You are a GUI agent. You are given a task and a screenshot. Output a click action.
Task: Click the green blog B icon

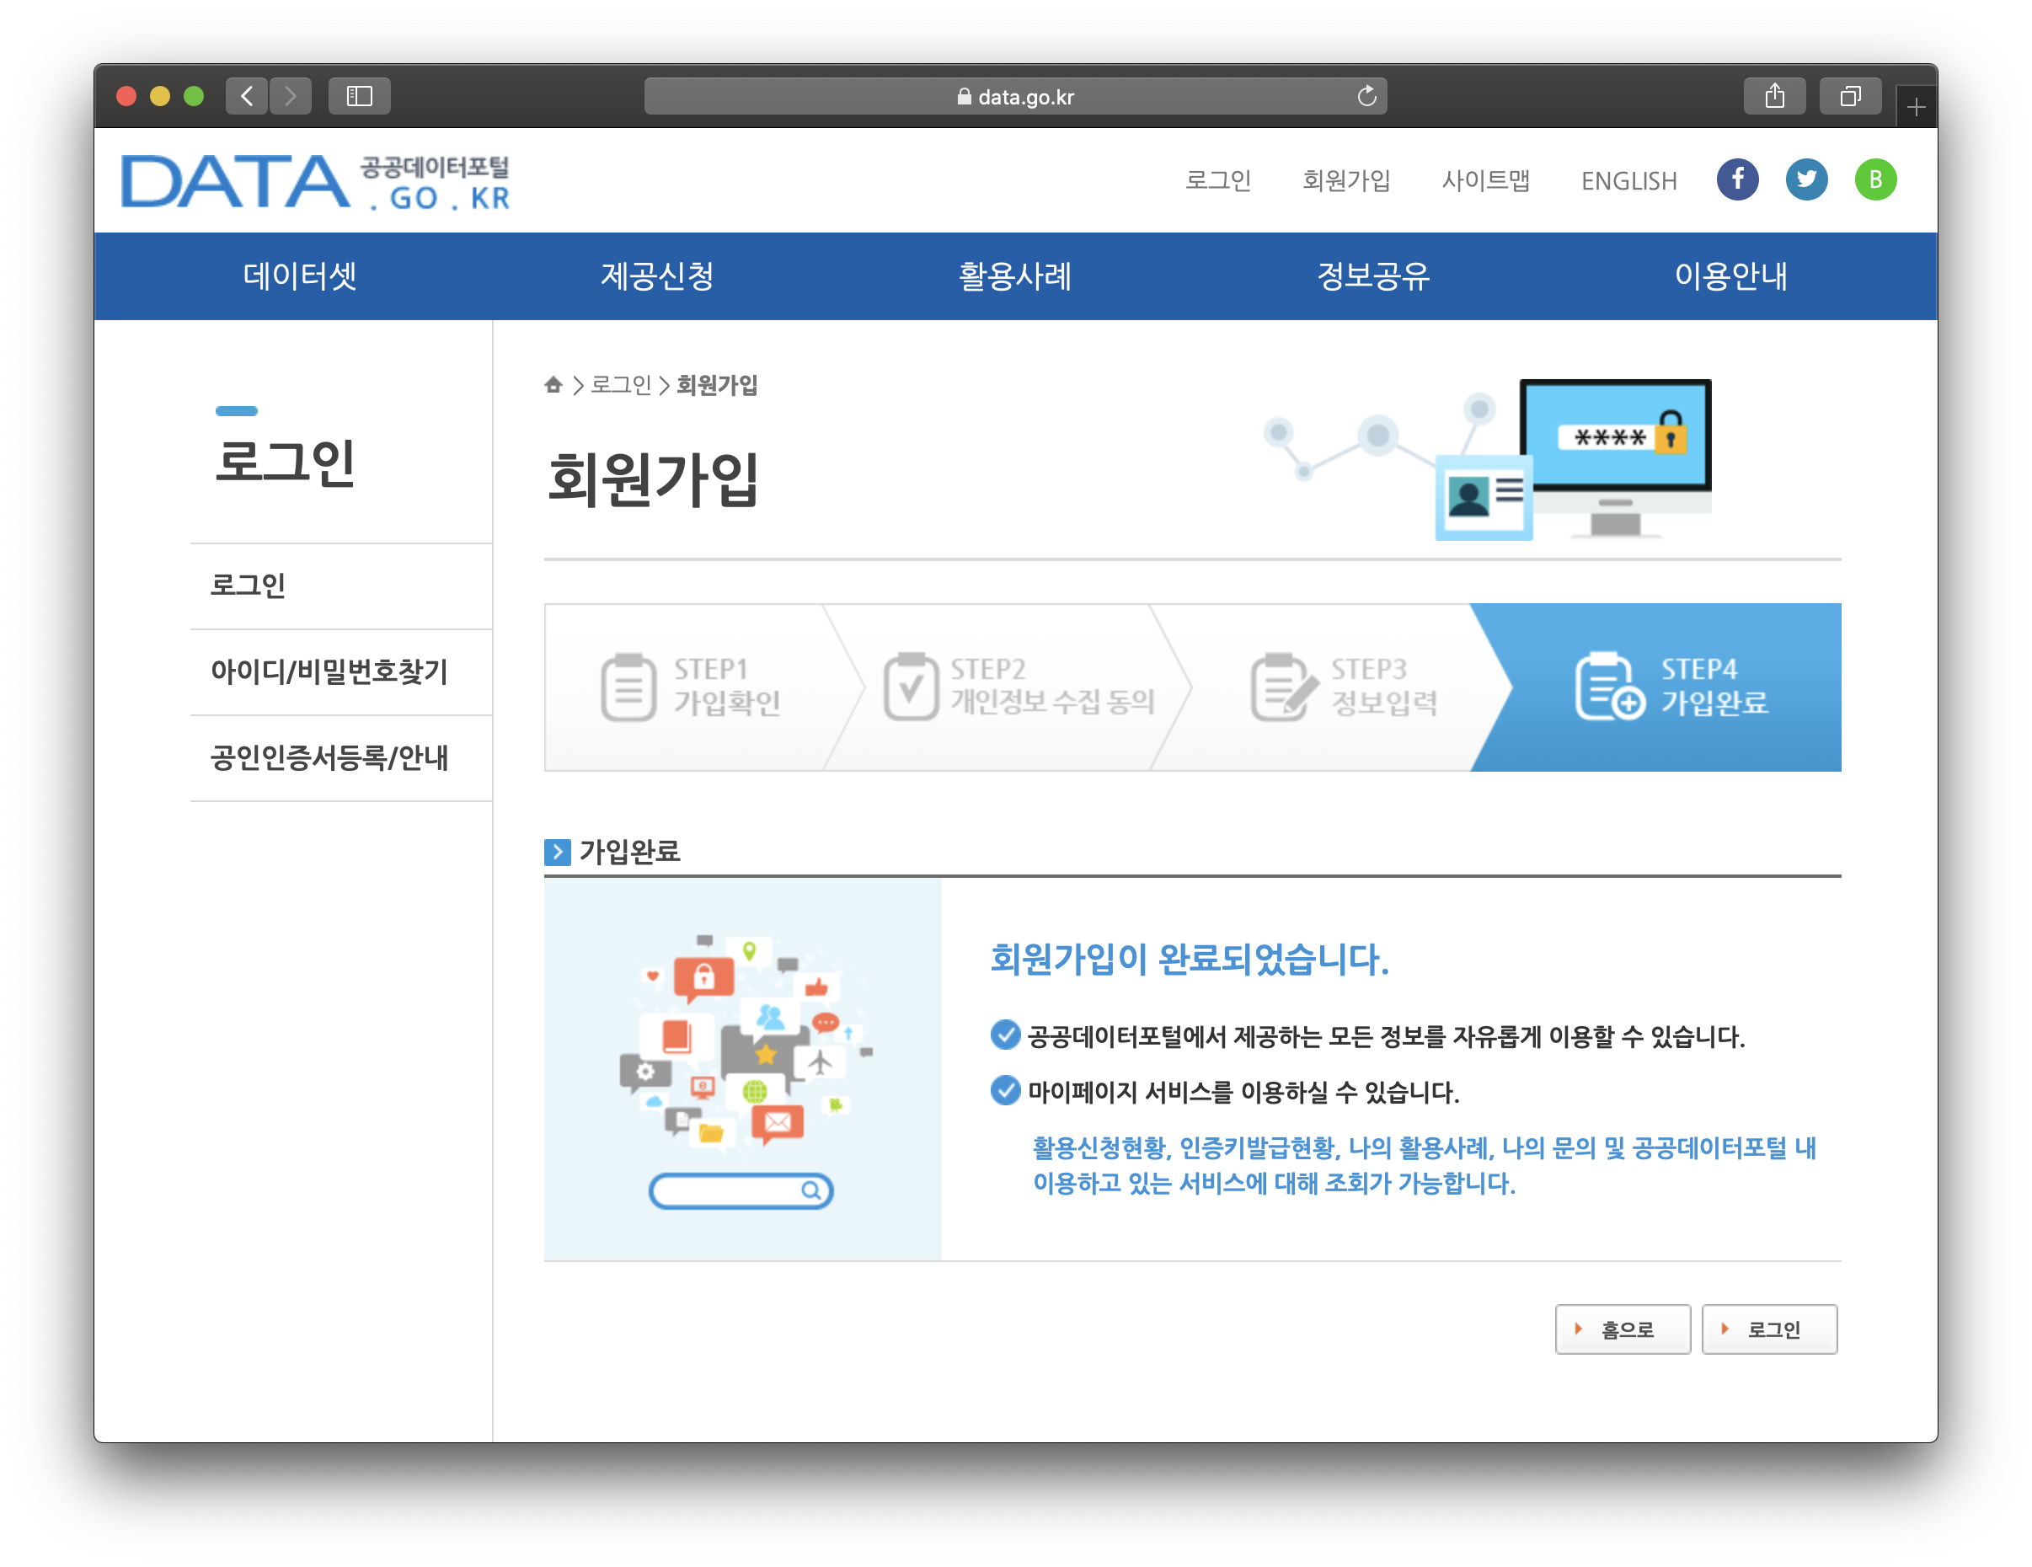(x=1874, y=179)
